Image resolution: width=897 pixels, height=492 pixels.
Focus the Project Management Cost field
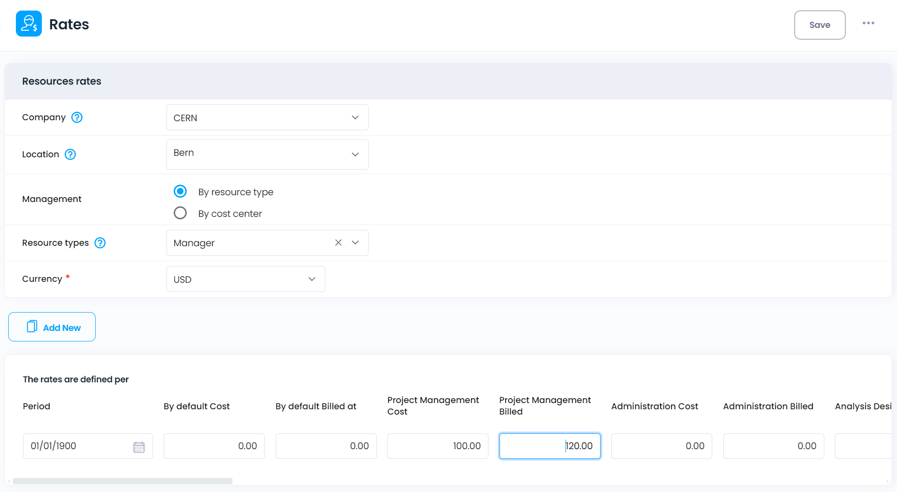[437, 446]
